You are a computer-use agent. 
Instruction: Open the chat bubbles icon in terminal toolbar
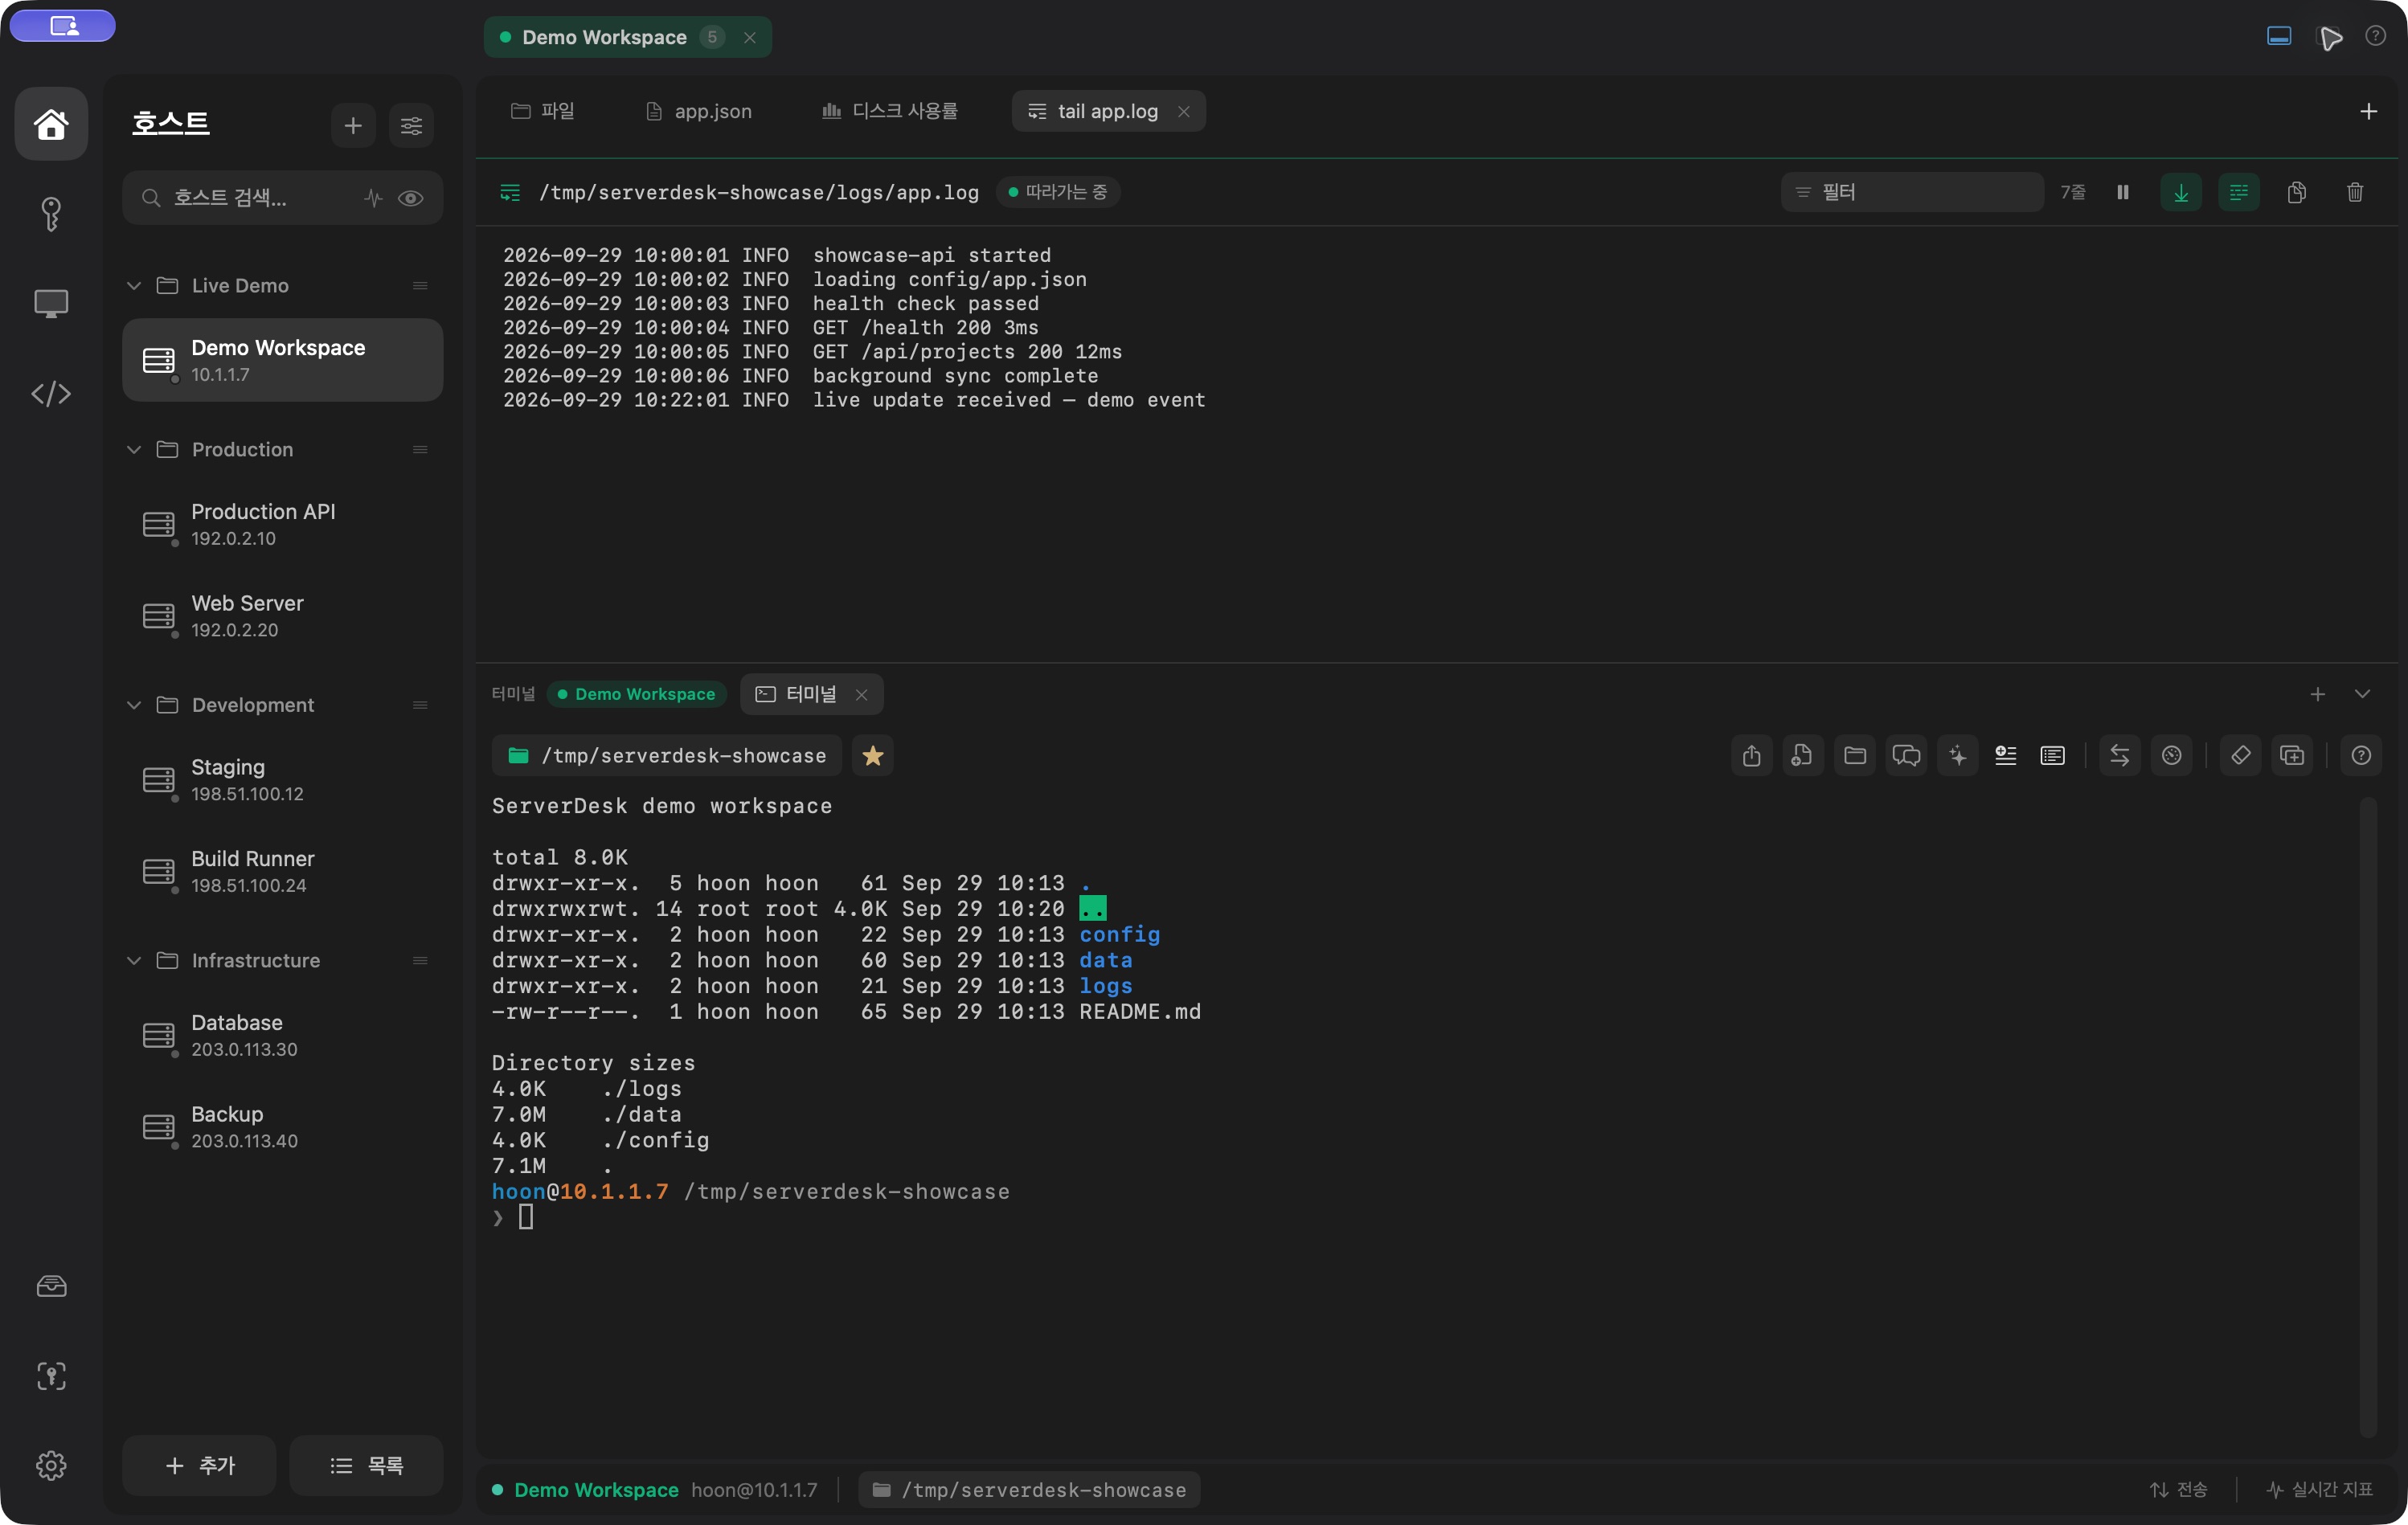pyautogui.click(x=1907, y=756)
